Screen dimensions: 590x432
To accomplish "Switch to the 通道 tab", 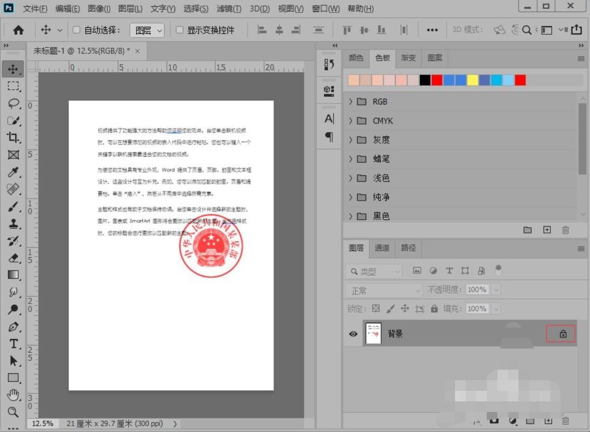I will click(x=382, y=248).
